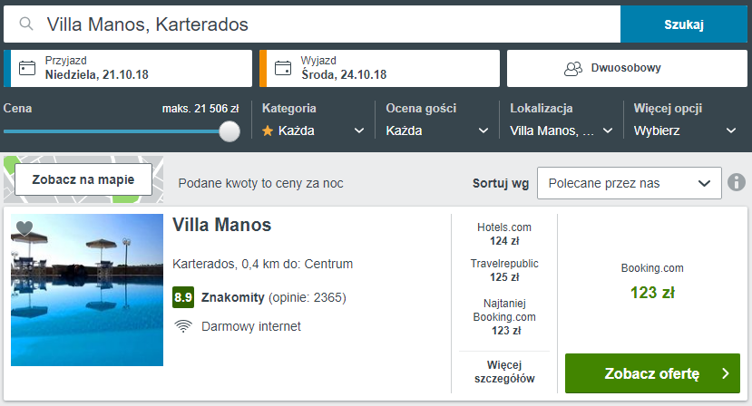The width and height of the screenshot is (752, 406).
Task: Open the Kategoria dropdown
Action: 313,130
